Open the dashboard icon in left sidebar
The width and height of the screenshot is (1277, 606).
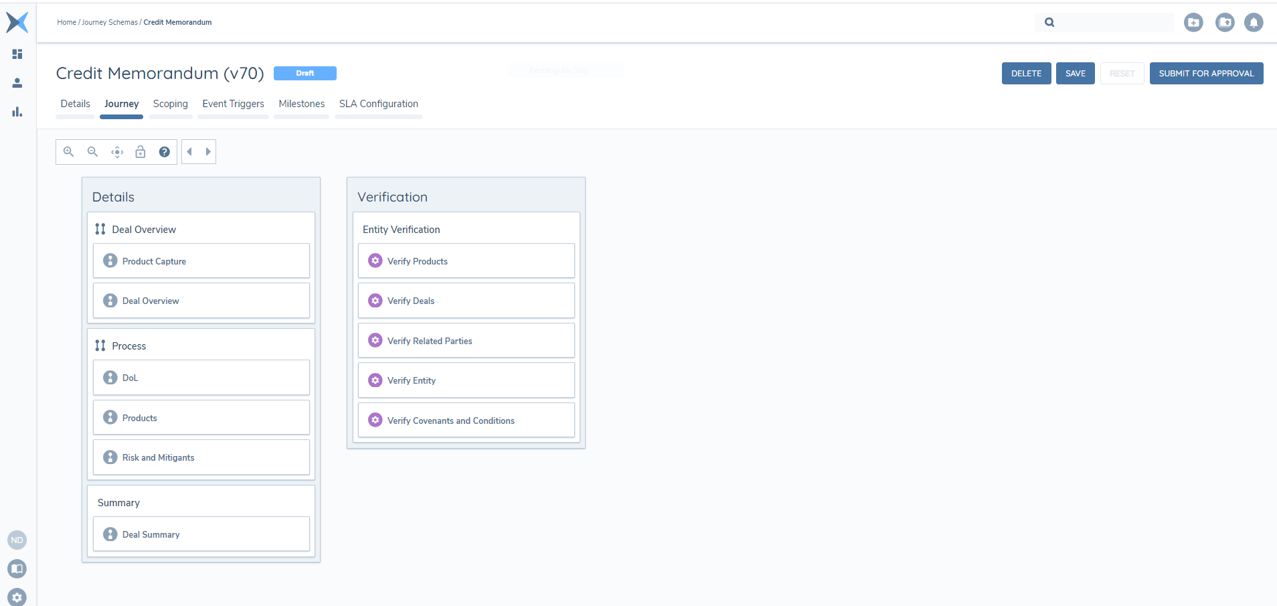tap(17, 54)
